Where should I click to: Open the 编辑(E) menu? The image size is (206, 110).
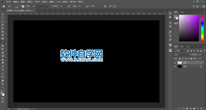click(16, 2)
